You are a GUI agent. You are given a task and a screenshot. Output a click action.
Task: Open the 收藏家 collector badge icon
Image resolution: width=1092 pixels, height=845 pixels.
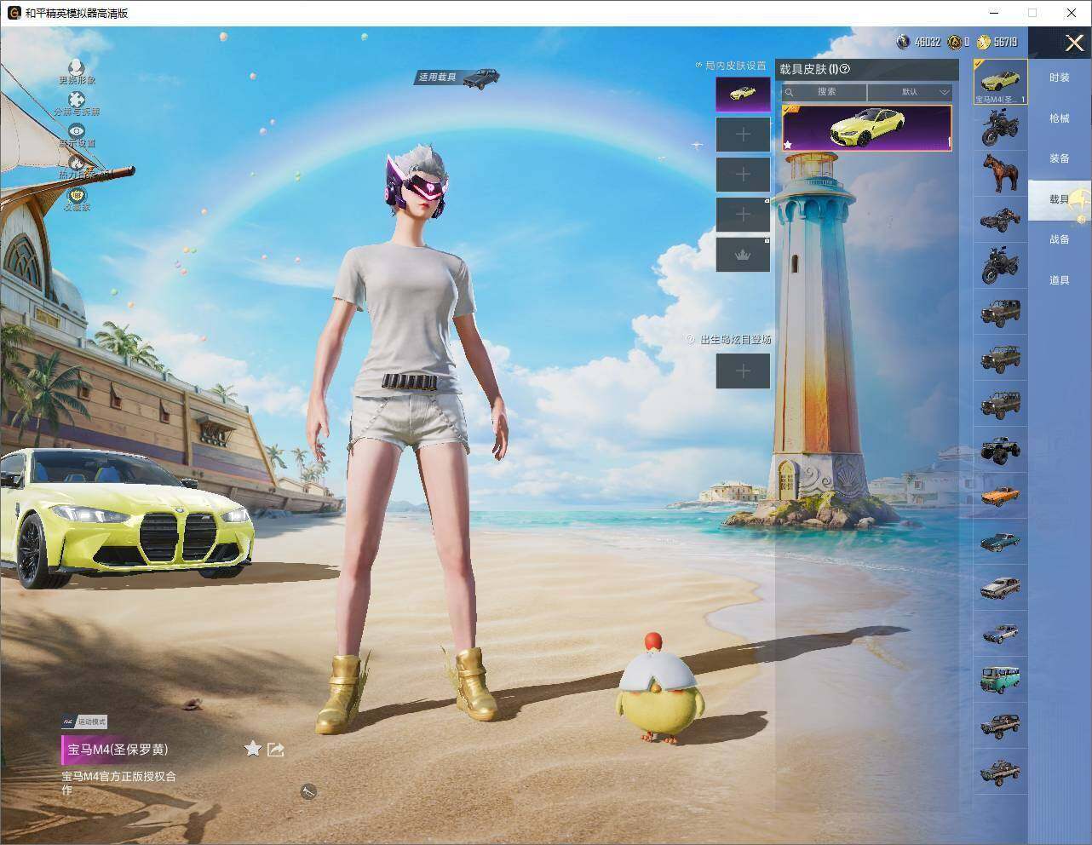tap(77, 195)
